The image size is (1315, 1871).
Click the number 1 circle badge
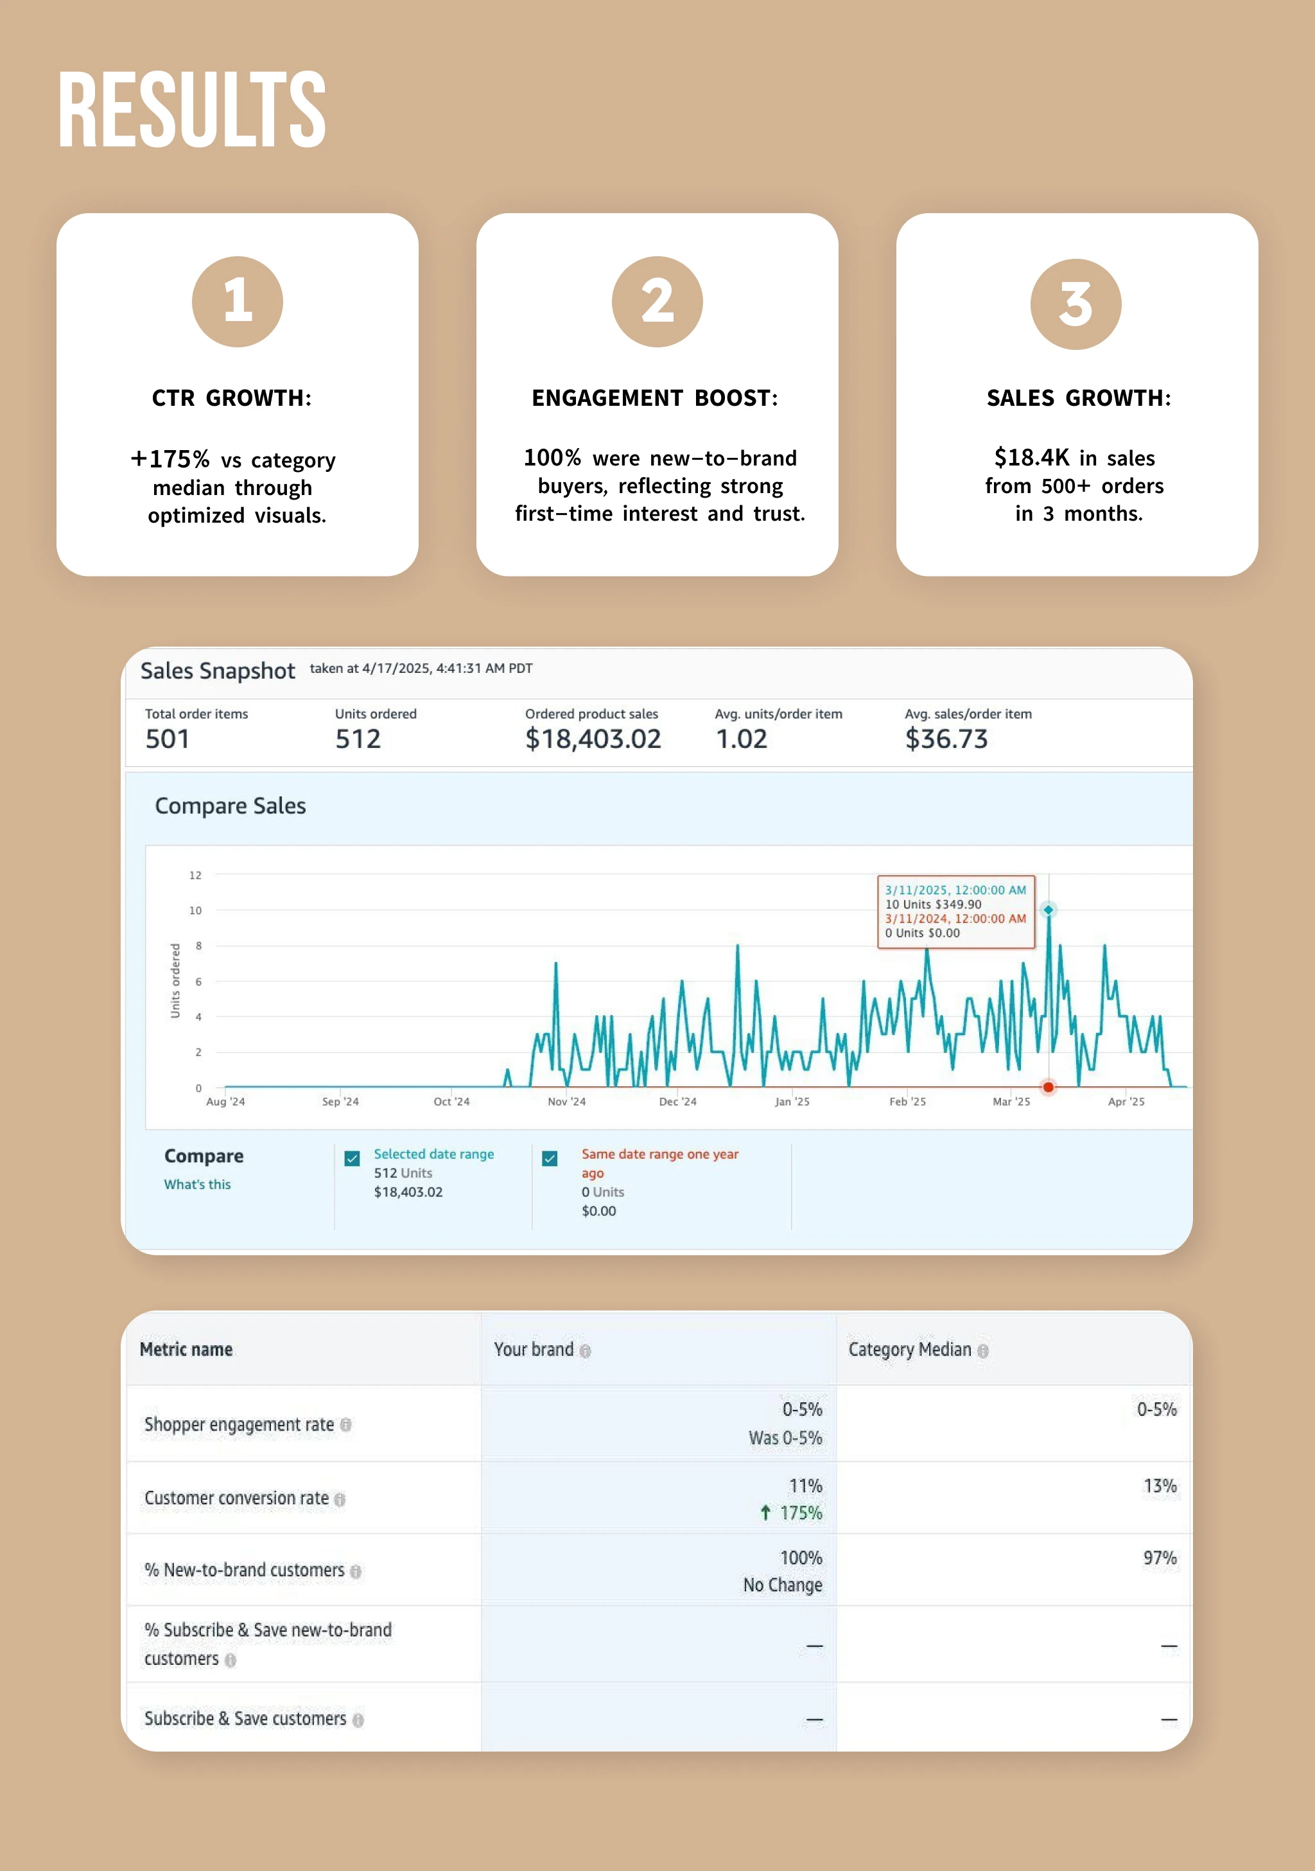(237, 302)
